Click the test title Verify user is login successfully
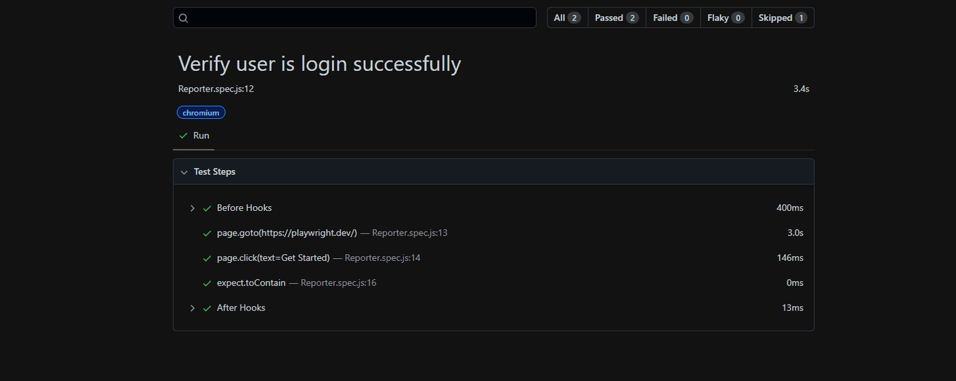 [x=320, y=63]
